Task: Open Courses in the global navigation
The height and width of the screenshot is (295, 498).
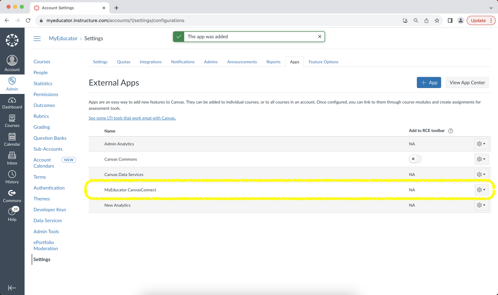Action: [12, 121]
